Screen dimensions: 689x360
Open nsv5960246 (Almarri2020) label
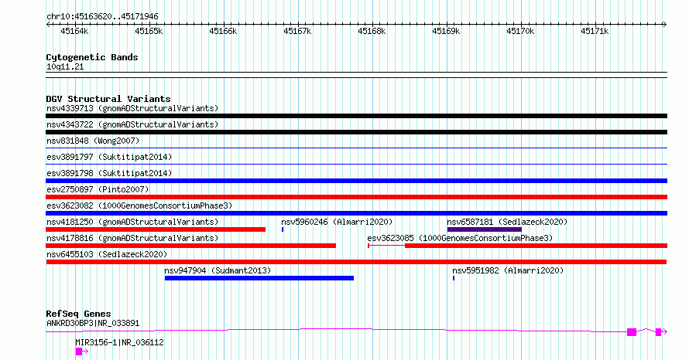pyautogui.click(x=337, y=222)
